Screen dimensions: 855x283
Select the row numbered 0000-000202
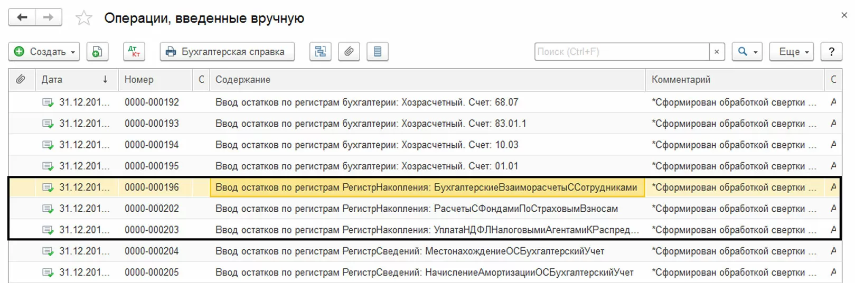[x=152, y=209]
